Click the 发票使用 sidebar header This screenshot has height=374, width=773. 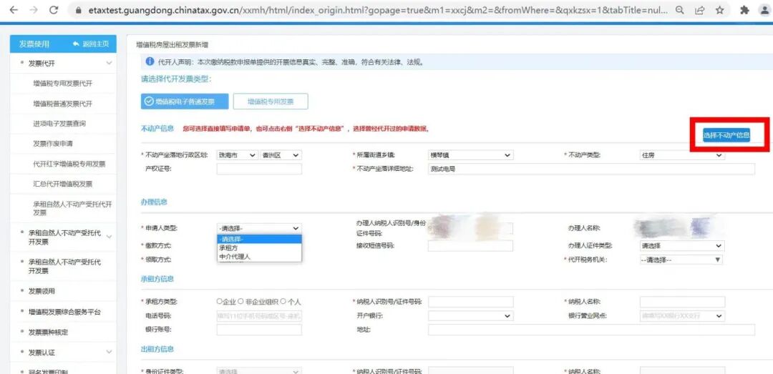tap(34, 44)
